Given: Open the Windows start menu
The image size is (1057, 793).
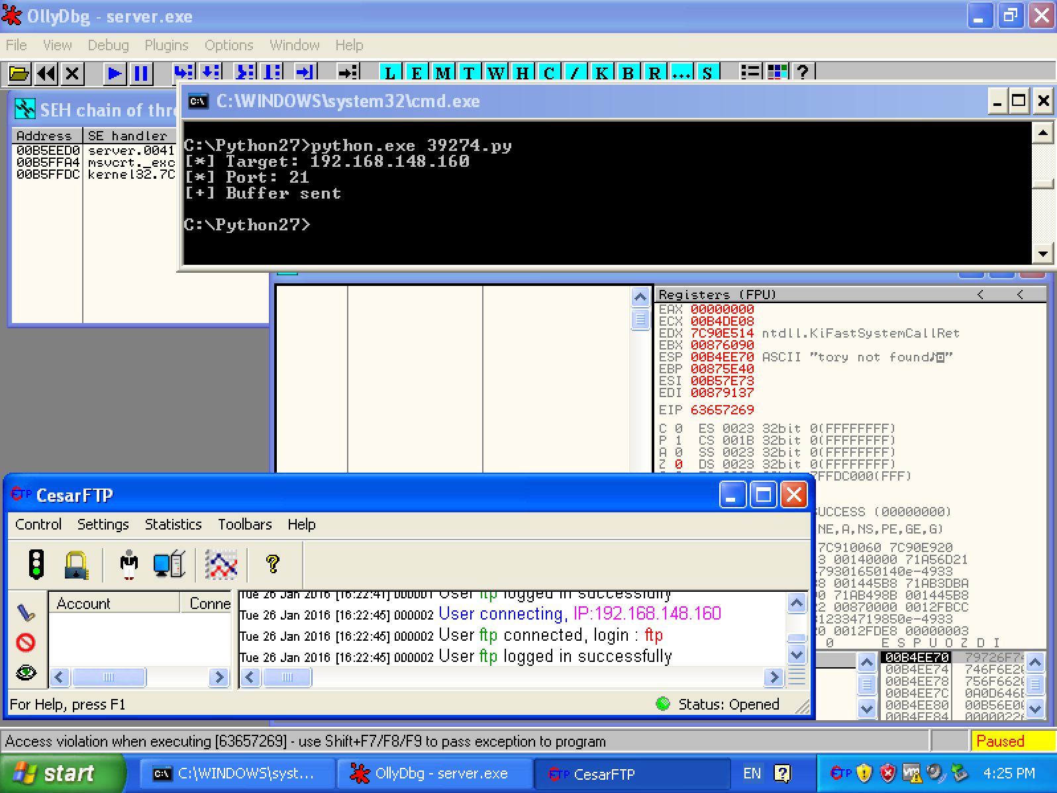Looking at the screenshot, I should [x=62, y=773].
